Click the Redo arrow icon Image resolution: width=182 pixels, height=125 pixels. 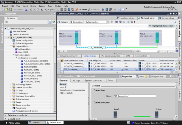click(51, 10)
